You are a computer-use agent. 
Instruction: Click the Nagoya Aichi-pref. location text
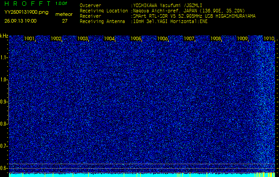pos(155,11)
